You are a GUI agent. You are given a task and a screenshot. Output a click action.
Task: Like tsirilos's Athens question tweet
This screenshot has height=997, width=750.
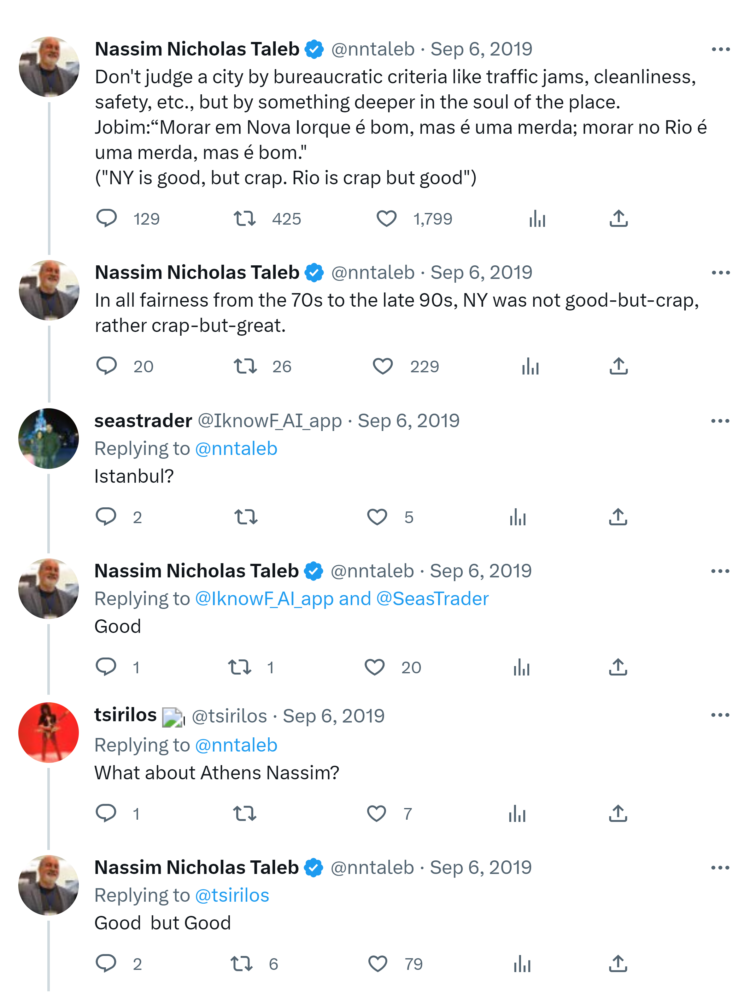pyautogui.click(x=377, y=814)
